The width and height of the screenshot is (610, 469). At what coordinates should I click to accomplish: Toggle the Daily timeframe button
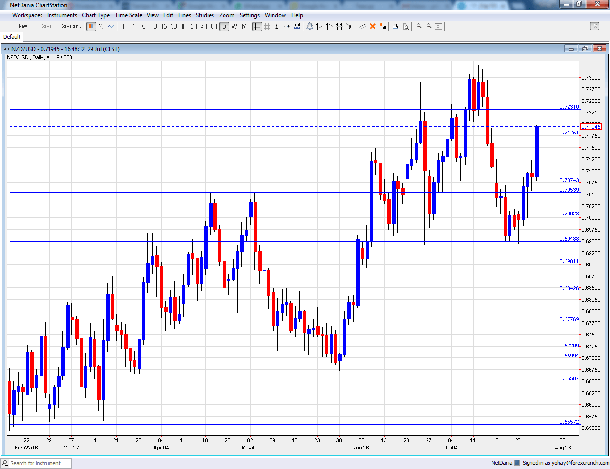(224, 26)
